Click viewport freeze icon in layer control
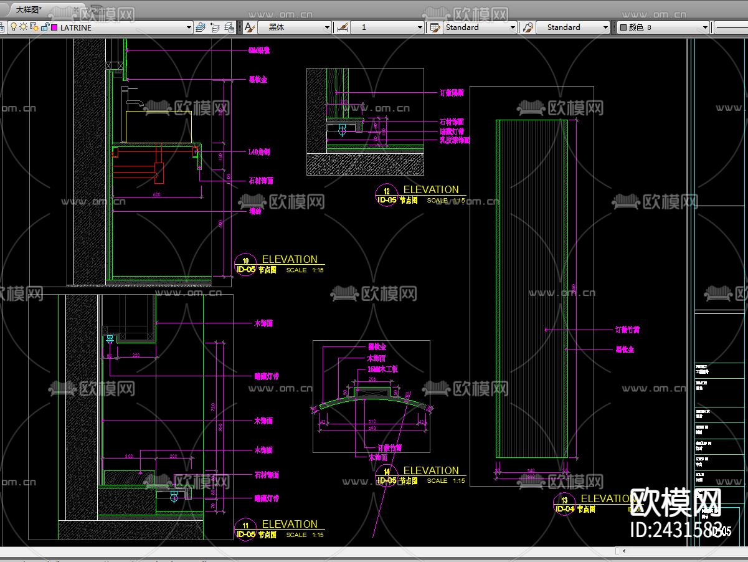This screenshot has width=748, height=562. tap(34, 27)
